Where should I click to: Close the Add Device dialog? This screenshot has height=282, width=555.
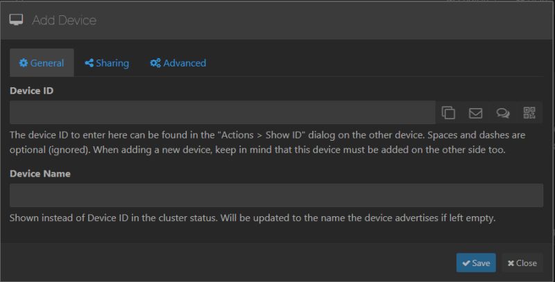522,263
